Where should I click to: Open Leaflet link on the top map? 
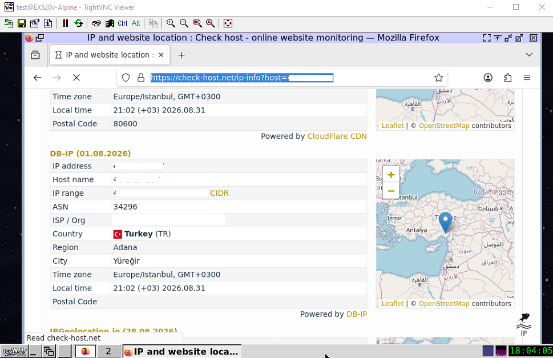click(x=393, y=126)
